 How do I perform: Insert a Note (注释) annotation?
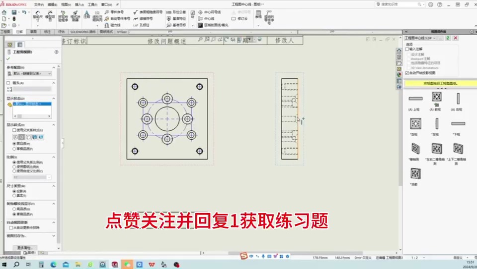click(x=86, y=14)
